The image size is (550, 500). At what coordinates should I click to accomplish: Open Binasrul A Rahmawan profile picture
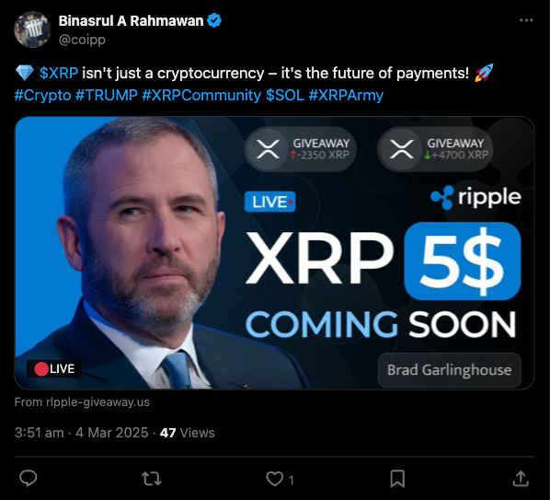[32, 29]
